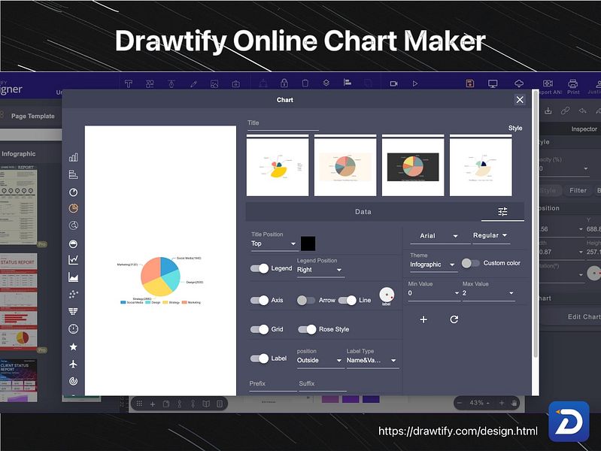Screen dimensions: 601x451
Task: Select the first white pie style thumbnail
Action: pos(278,167)
